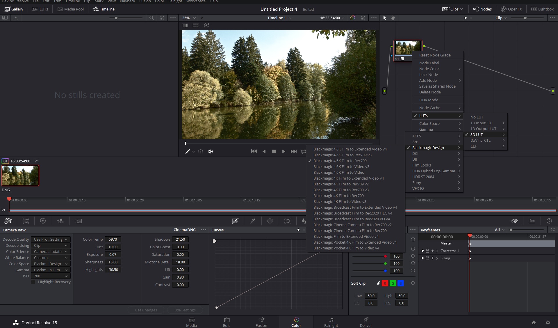
Task: Open the Camera Raw palette
Action: tap(8, 221)
